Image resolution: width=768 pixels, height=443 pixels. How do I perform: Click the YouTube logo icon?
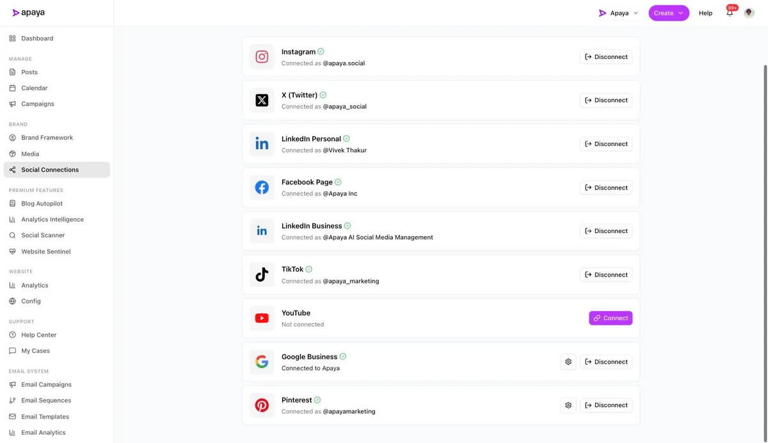coord(262,318)
